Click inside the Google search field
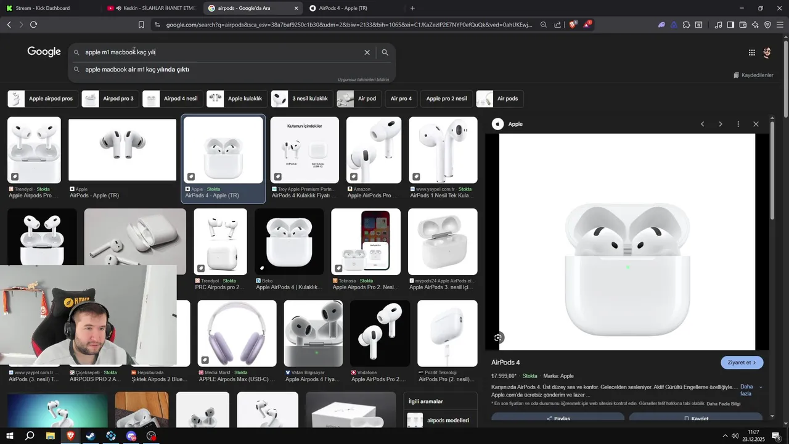789x444 pixels. [222, 52]
